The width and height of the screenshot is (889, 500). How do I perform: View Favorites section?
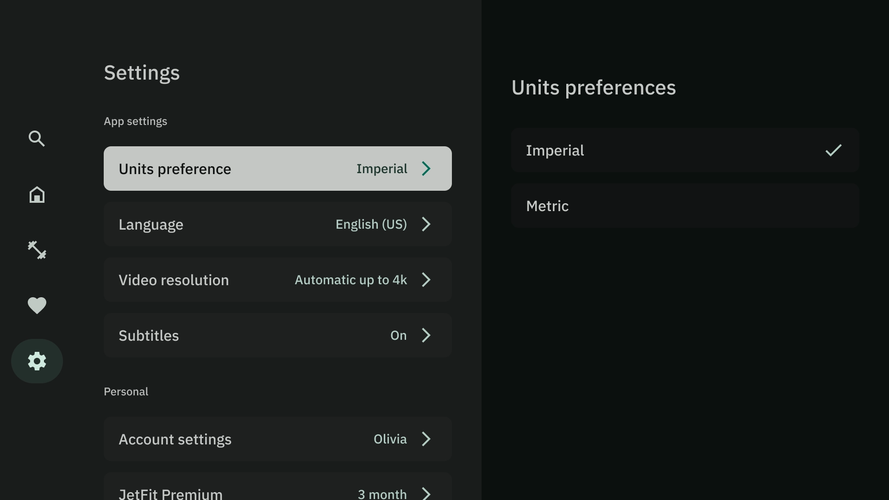[37, 305]
